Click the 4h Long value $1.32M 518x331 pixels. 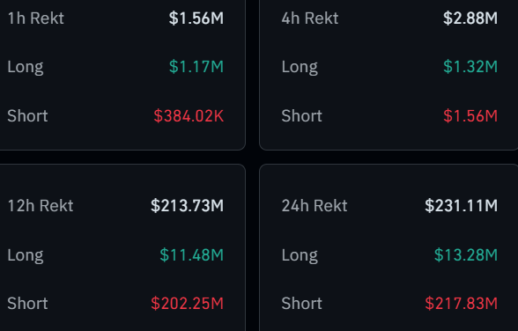pyautogui.click(x=470, y=67)
